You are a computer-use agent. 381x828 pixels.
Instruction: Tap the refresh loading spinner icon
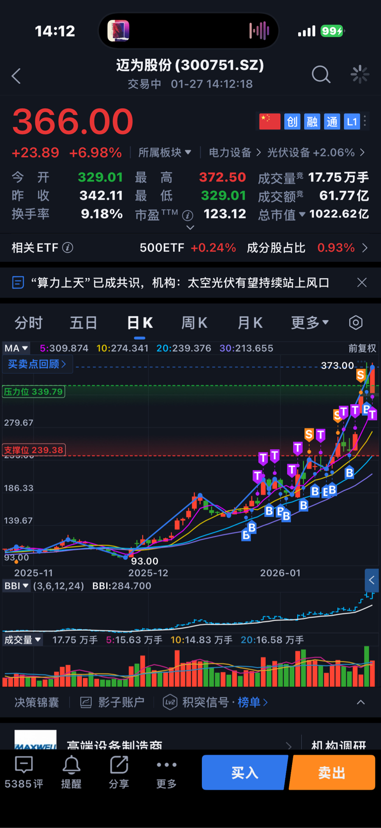coord(360,74)
